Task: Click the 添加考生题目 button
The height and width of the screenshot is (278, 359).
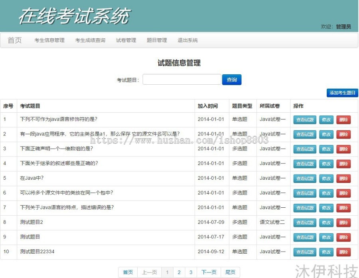Action: coord(342,92)
